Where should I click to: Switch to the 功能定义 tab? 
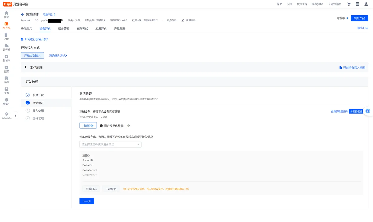[x=26, y=29]
